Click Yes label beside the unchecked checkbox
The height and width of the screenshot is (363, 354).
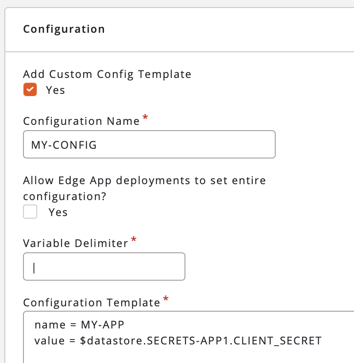click(58, 212)
